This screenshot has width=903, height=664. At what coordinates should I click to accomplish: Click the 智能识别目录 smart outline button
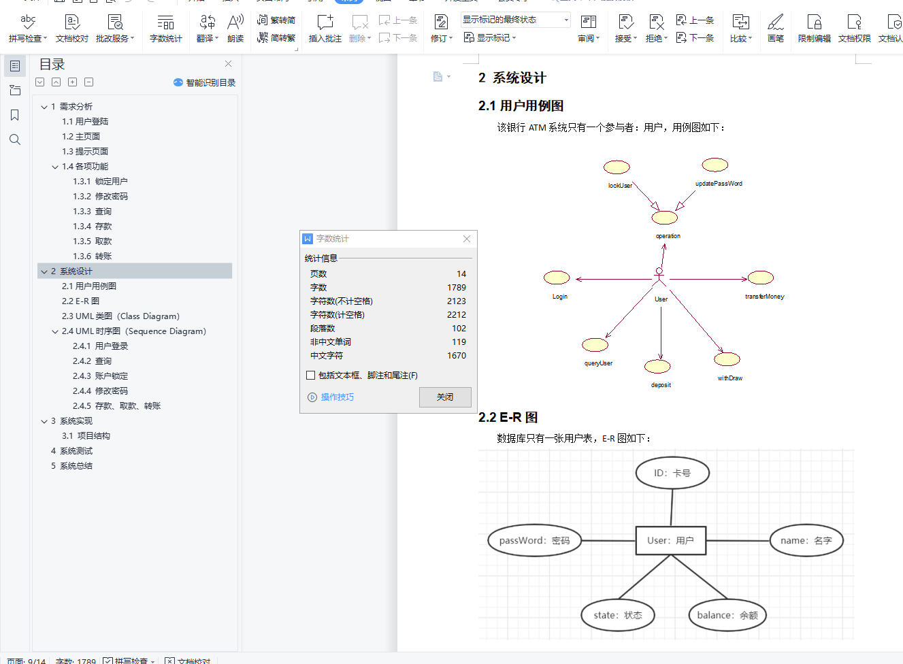tap(204, 82)
